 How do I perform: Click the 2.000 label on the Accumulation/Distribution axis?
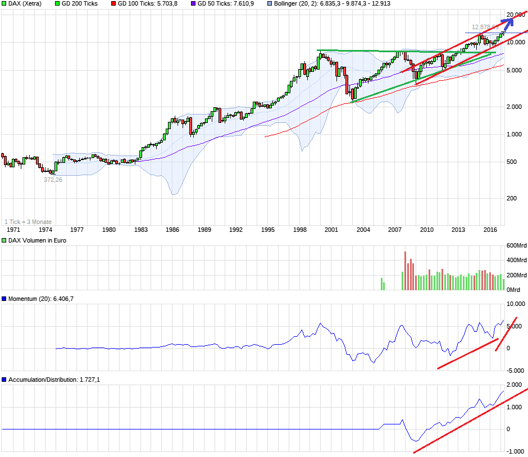click(x=514, y=385)
